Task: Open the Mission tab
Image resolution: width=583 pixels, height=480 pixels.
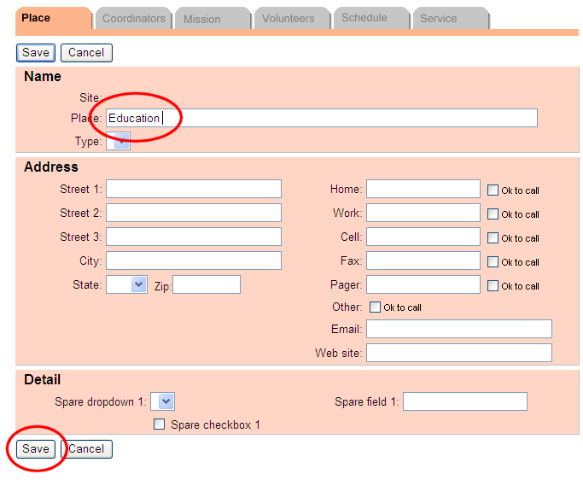Action: click(202, 19)
